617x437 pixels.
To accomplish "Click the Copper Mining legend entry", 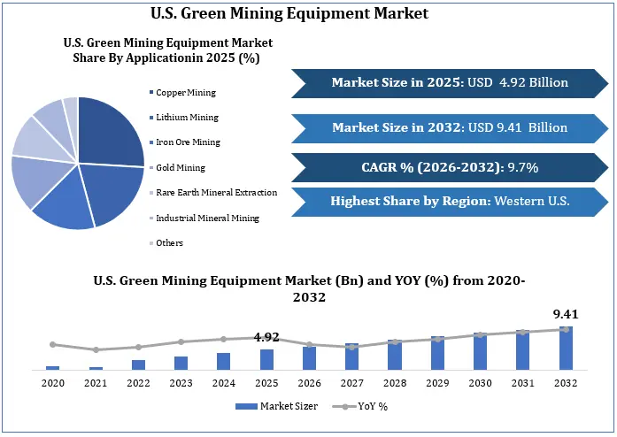I will click(x=182, y=92).
